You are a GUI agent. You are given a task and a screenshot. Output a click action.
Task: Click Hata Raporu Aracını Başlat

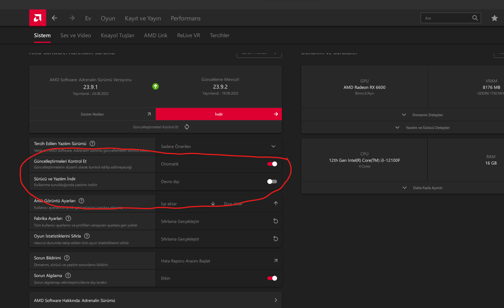(219, 261)
